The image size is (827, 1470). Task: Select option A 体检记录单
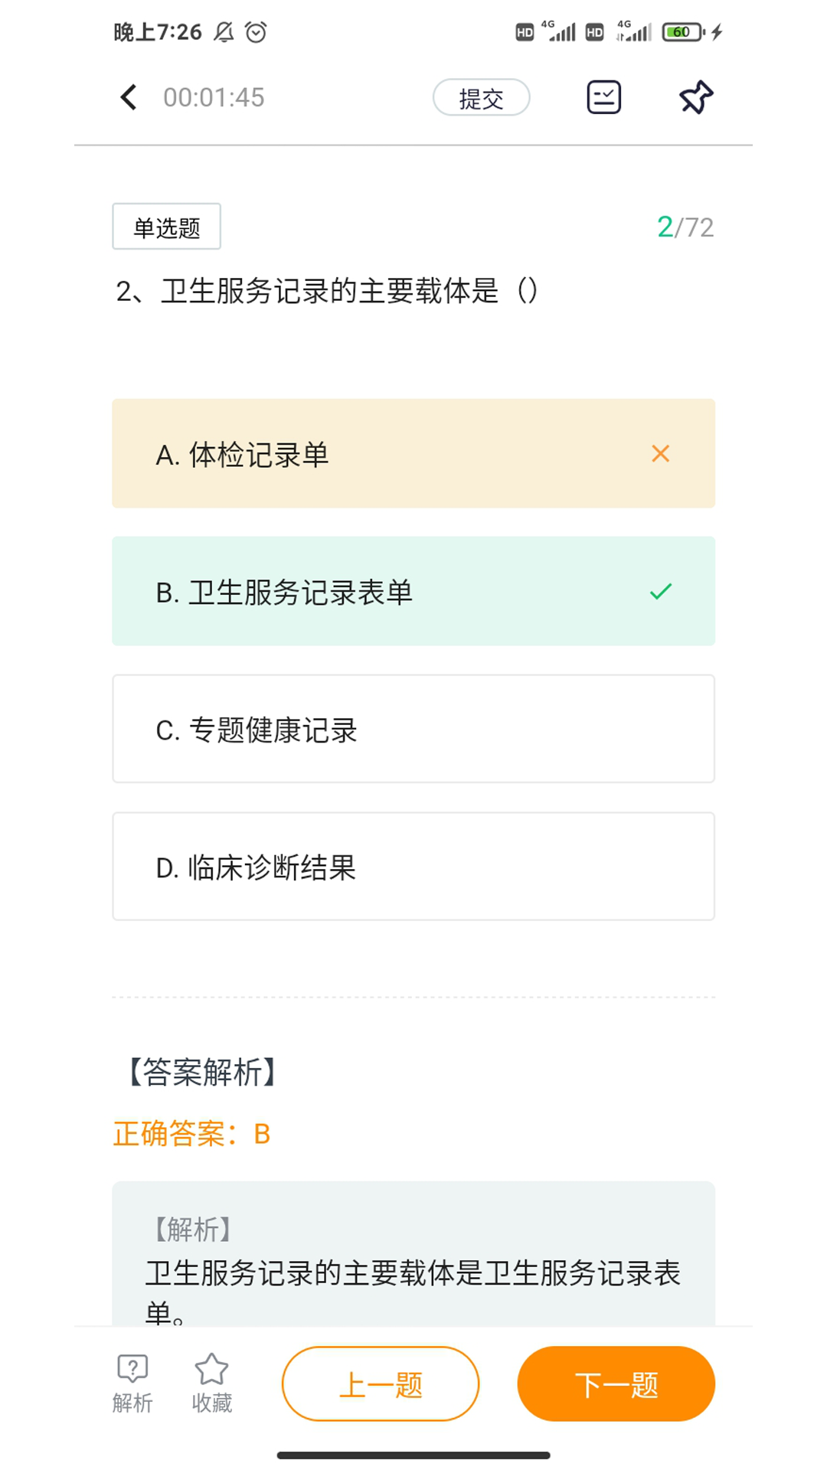coord(413,454)
